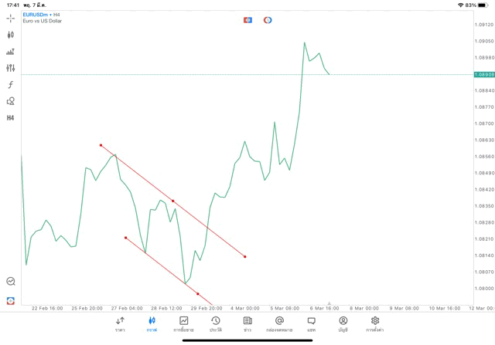Open the แชท (Chat) tab
This screenshot has width=495, height=345.
pos(311,323)
